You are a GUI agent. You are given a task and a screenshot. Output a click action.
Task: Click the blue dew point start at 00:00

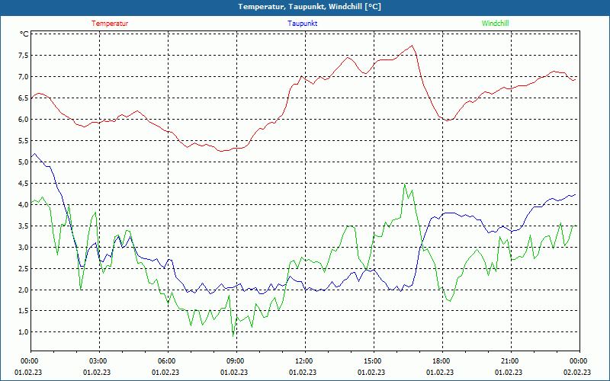[x=31, y=156]
